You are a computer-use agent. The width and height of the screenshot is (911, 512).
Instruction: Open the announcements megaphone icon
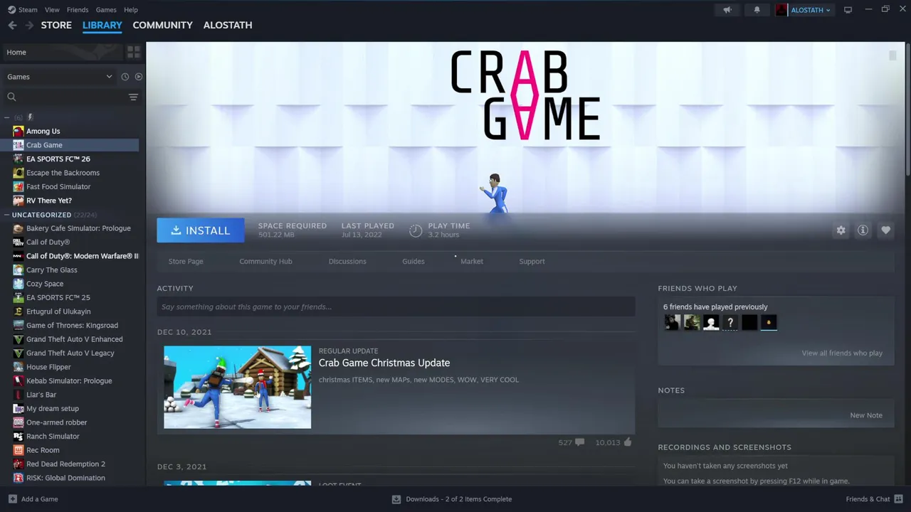[x=727, y=10]
